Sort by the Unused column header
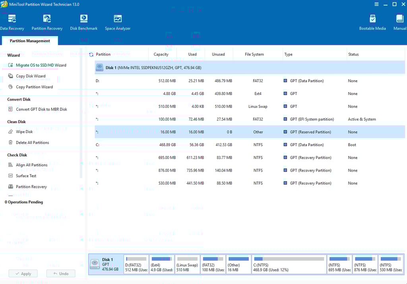The width and height of the screenshot is (407, 284). [x=218, y=54]
